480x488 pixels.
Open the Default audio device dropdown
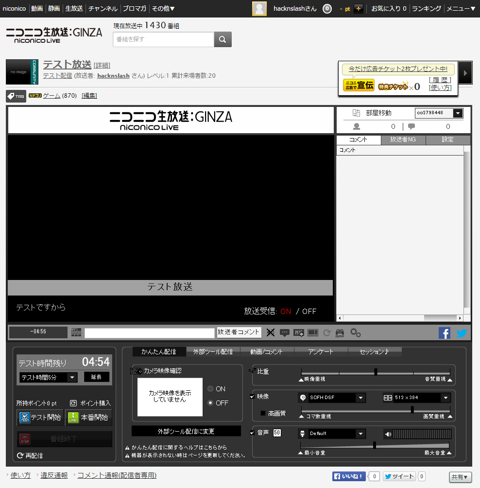332,434
